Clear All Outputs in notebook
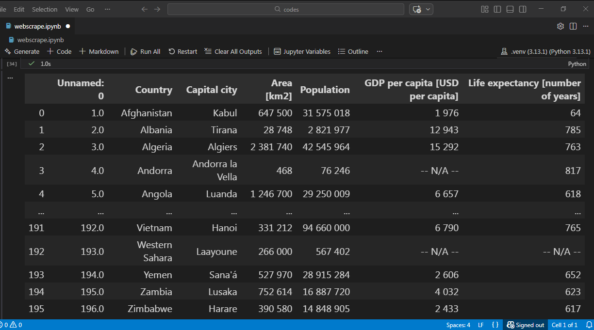The height and width of the screenshot is (330, 594). pyautogui.click(x=233, y=51)
